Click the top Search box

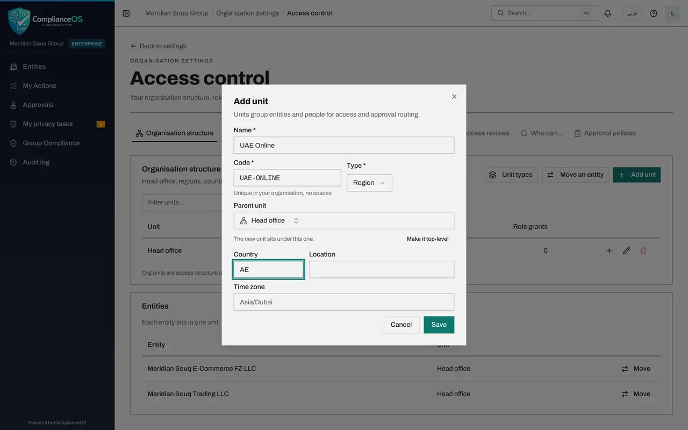click(544, 13)
